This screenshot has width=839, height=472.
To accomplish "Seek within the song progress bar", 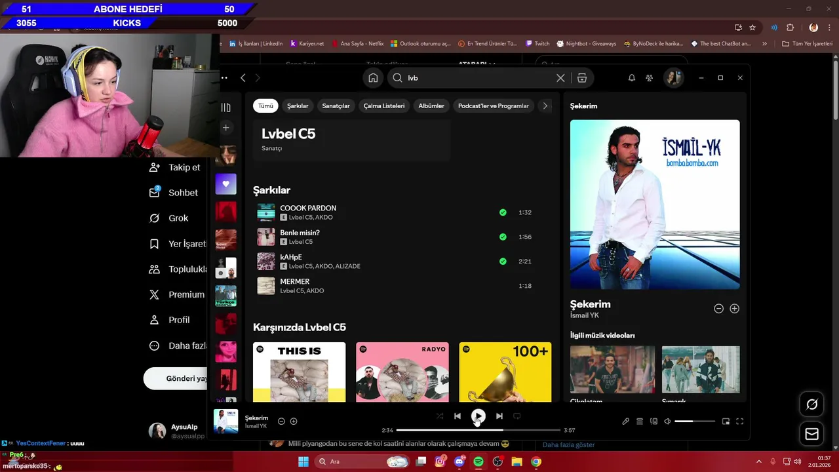I will coord(478,430).
